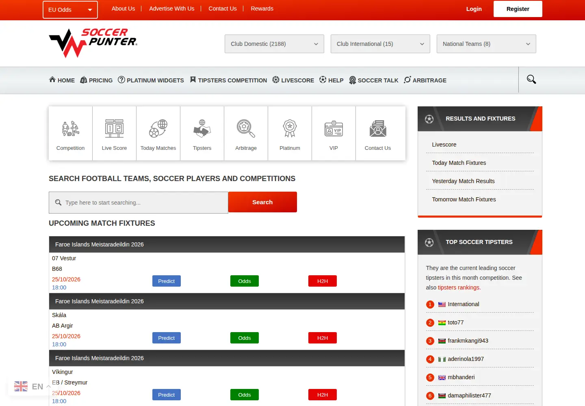This screenshot has width=585, height=406.
Task: Click H2H for Víkingur vs EB / Streymur
Action: tap(323, 395)
